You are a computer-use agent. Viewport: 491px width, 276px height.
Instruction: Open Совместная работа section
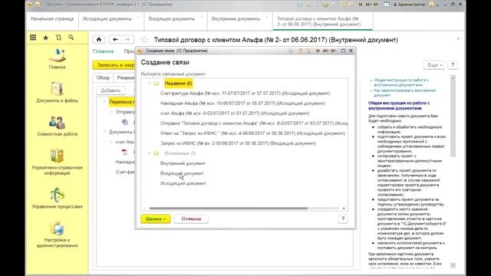(58, 126)
